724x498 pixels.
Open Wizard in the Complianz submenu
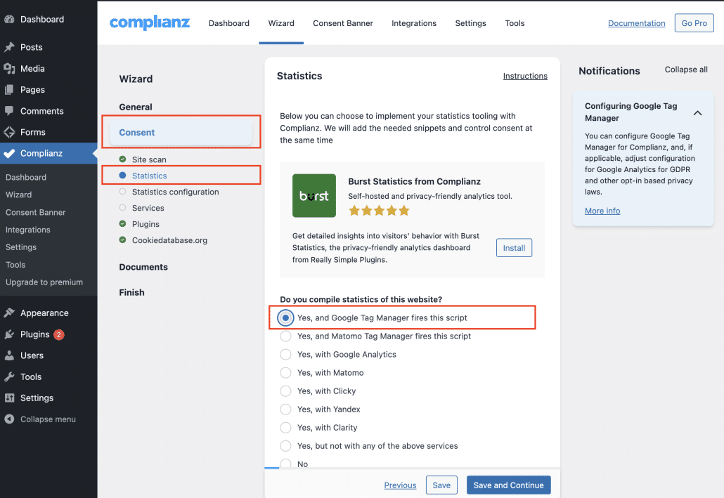click(x=18, y=195)
